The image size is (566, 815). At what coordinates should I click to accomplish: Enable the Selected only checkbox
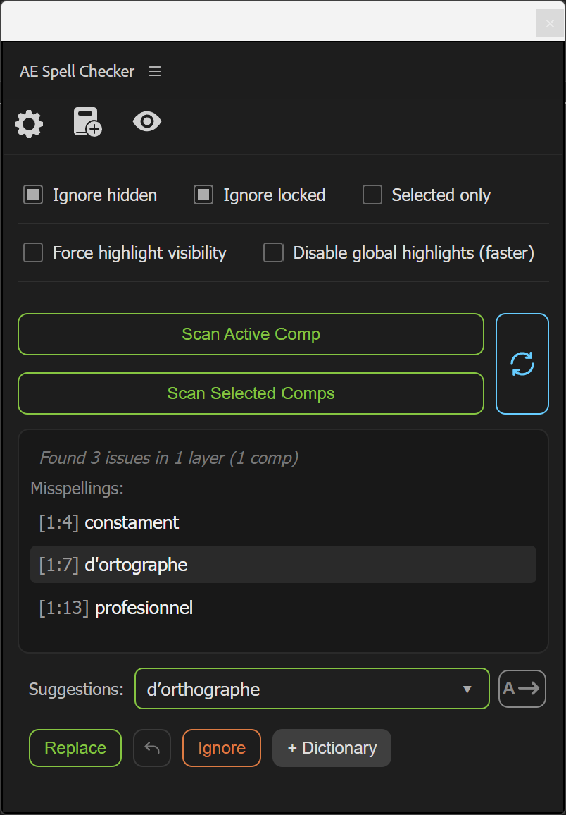[372, 195]
